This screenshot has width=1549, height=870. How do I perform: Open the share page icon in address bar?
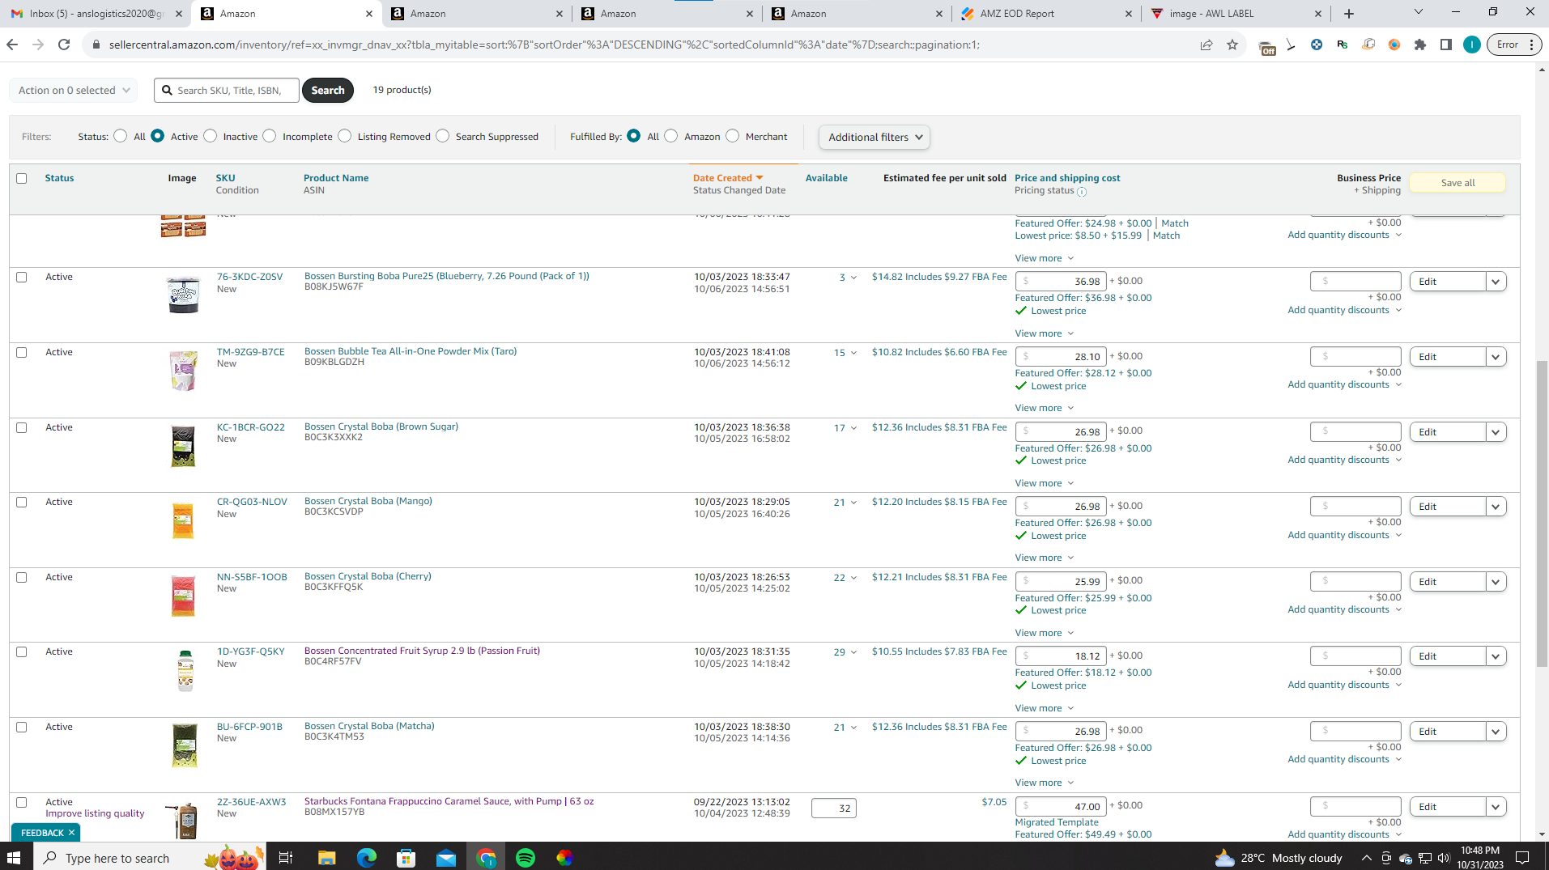tap(1206, 45)
